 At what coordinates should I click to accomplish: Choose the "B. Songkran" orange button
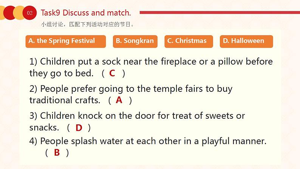coord(135,41)
